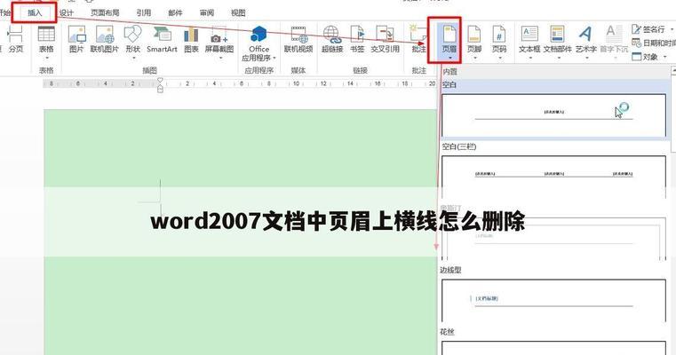This screenshot has height=355, width=676.
Task: Insert a 联机视频 online video
Action: 298,39
